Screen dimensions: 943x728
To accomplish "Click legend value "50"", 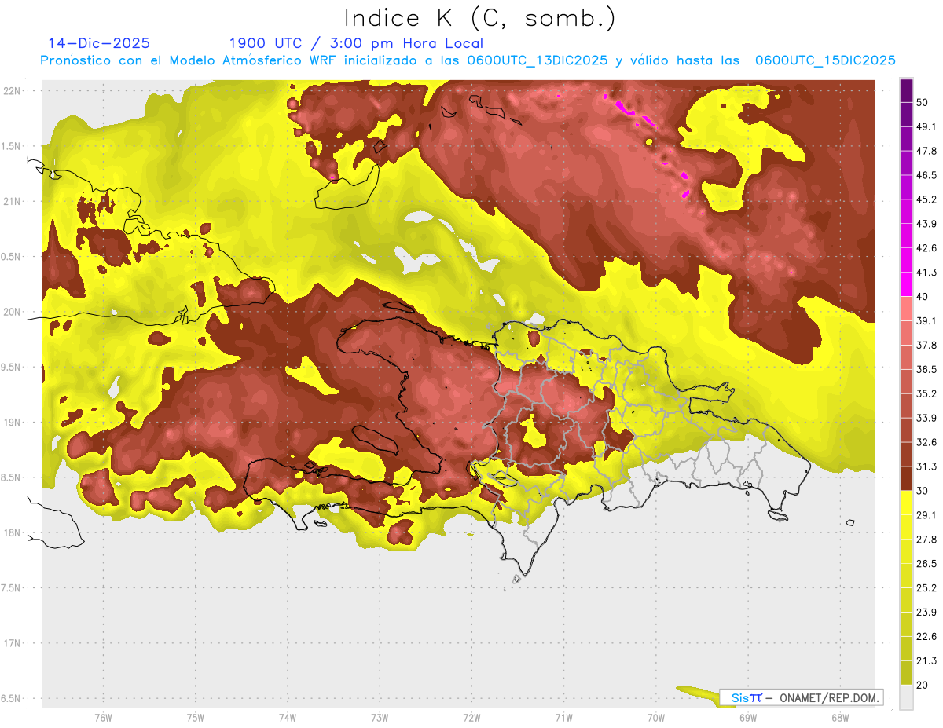I will tap(923, 104).
